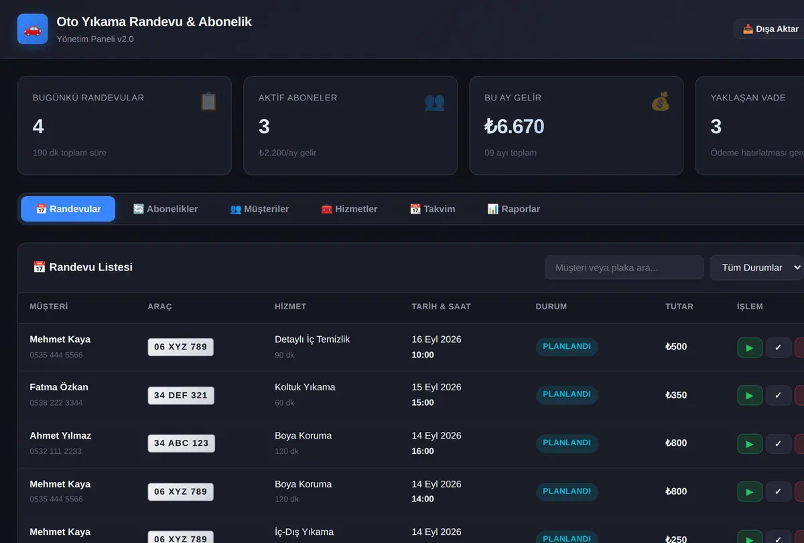Switch to the Müşteriler tab
The image size is (804, 543).
tap(259, 209)
